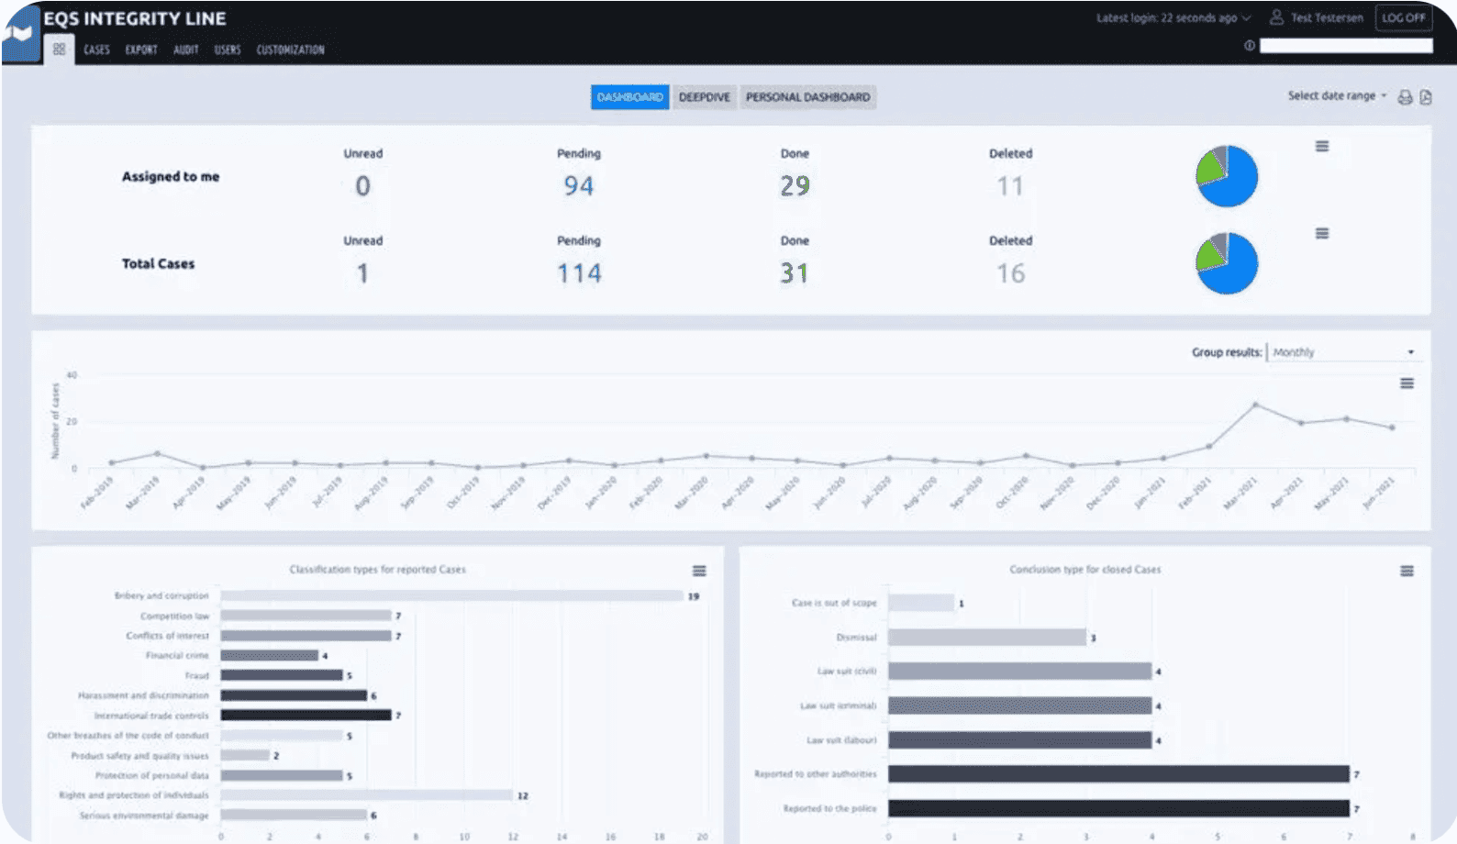
Task: Open hamburger menu for Total Cases pie chart
Action: (x=1322, y=234)
